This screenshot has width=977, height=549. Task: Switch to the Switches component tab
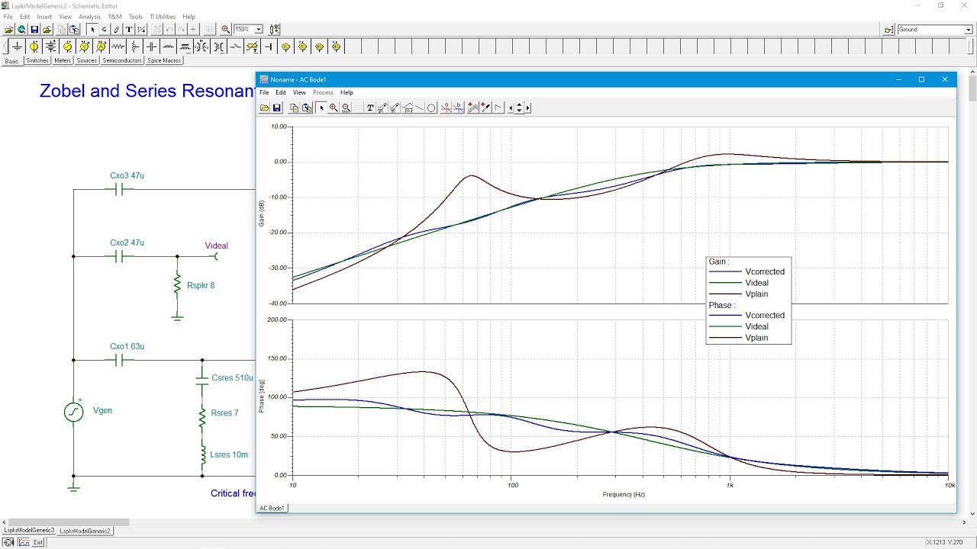(x=37, y=60)
